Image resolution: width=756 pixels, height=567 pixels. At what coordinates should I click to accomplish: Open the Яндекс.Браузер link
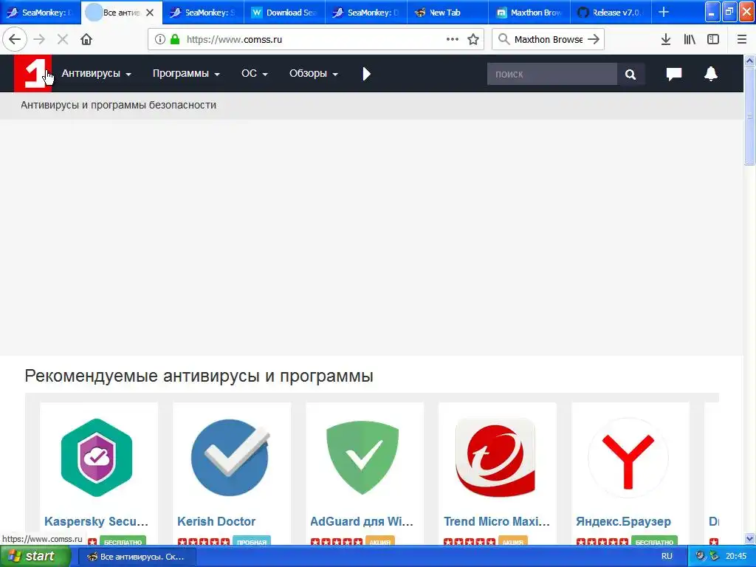click(623, 521)
